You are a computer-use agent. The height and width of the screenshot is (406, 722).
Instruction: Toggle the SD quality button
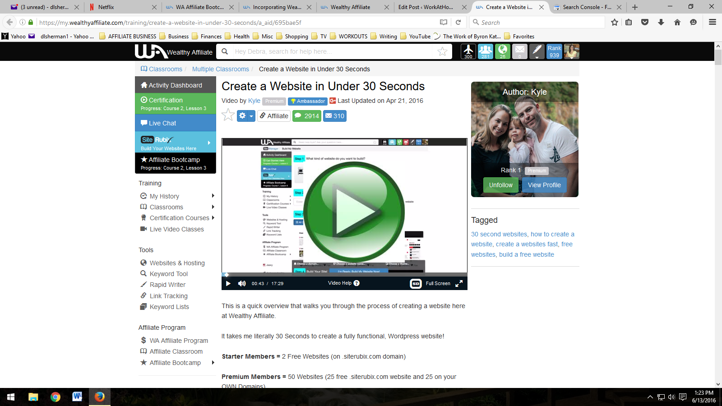tap(416, 283)
